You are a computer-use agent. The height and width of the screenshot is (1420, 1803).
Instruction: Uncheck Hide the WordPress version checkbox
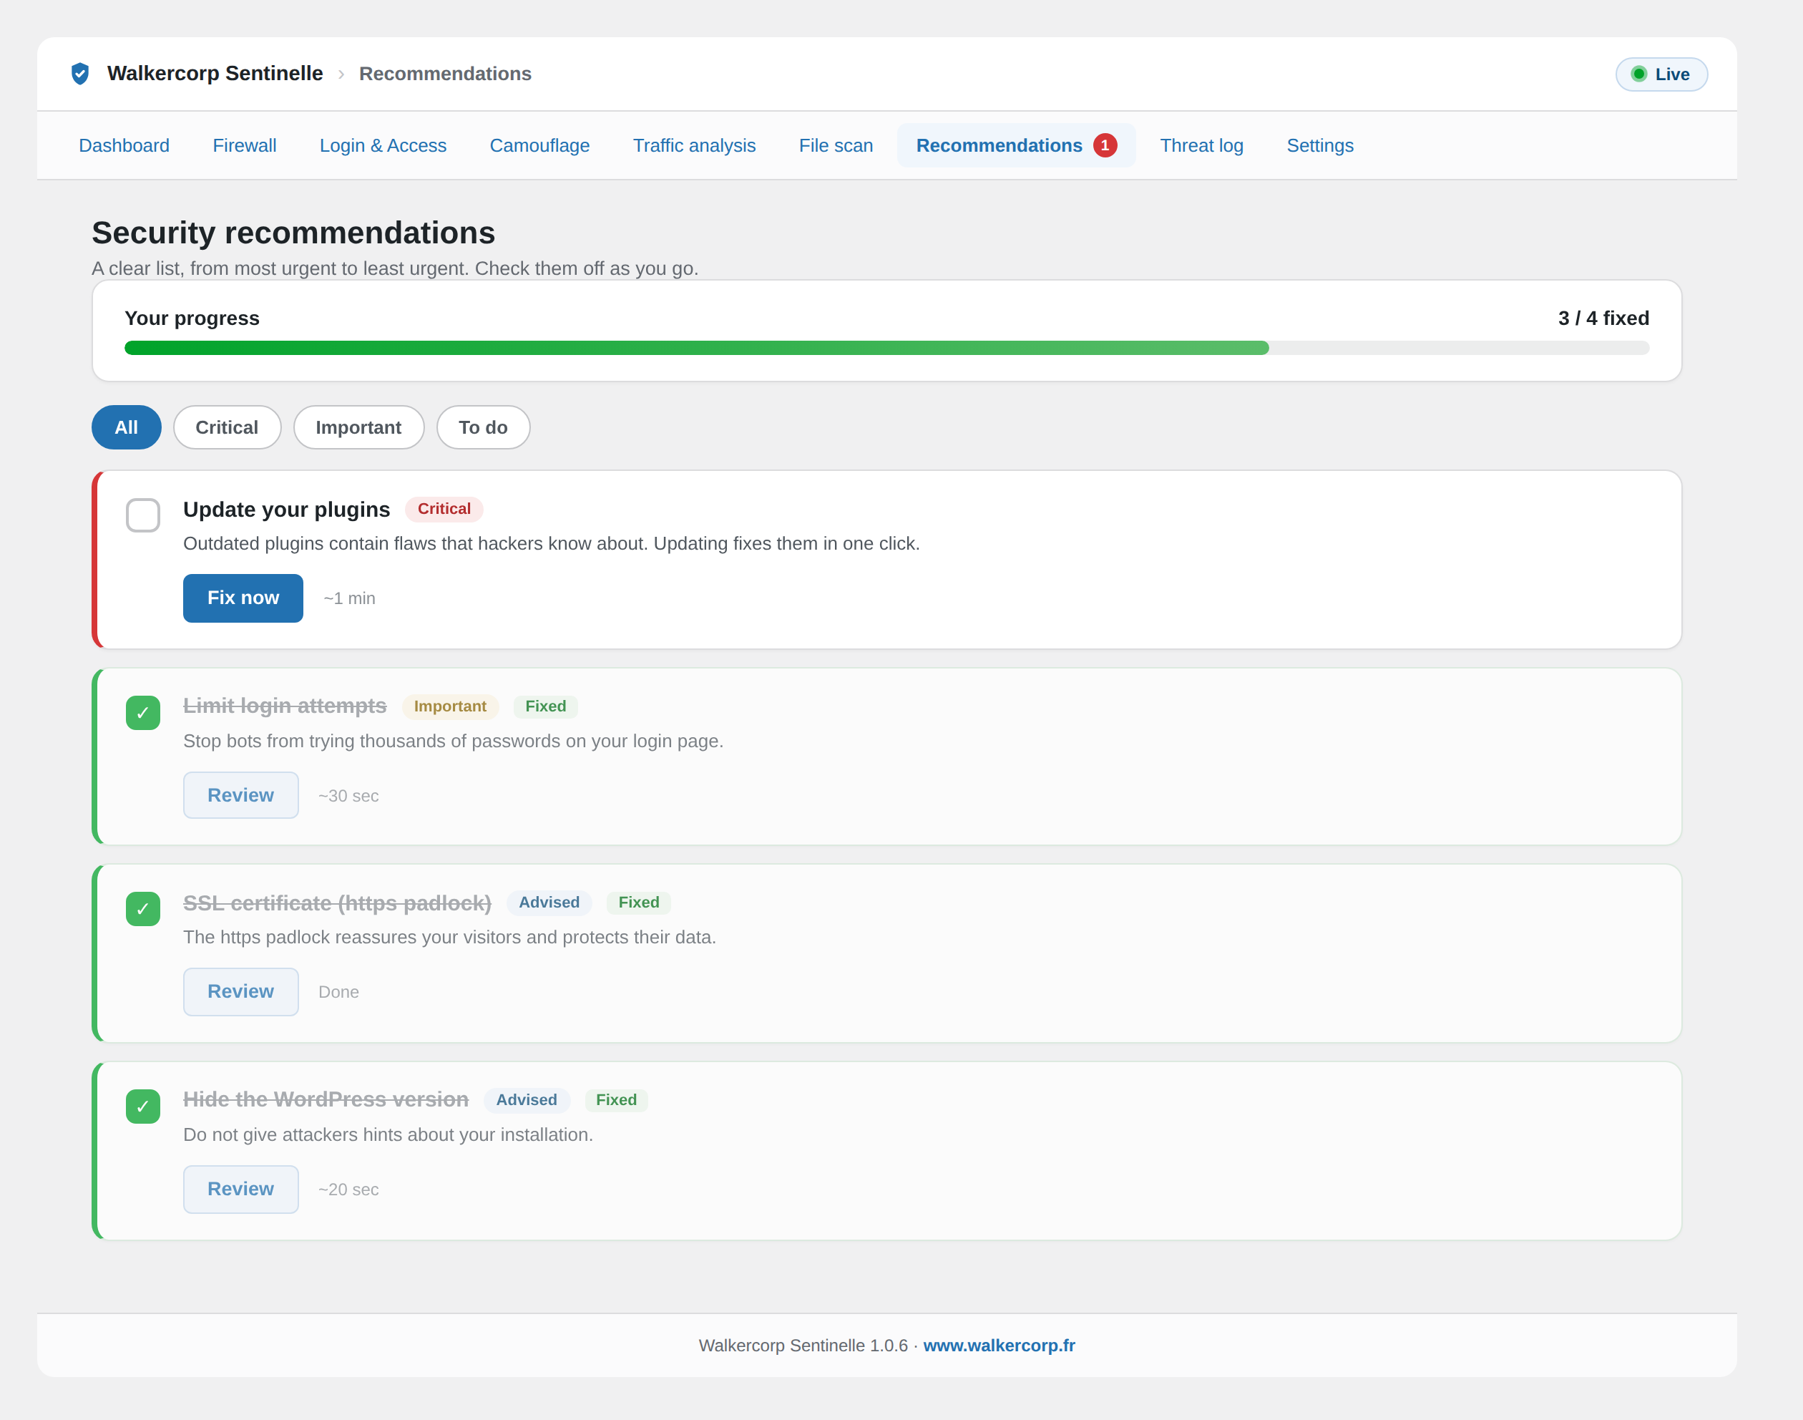tap(143, 1106)
